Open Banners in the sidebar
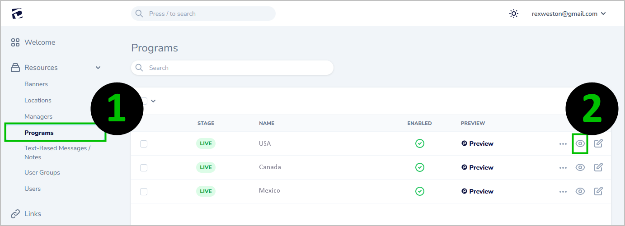This screenshot has height=226, width=625. (x=36, y=84)
